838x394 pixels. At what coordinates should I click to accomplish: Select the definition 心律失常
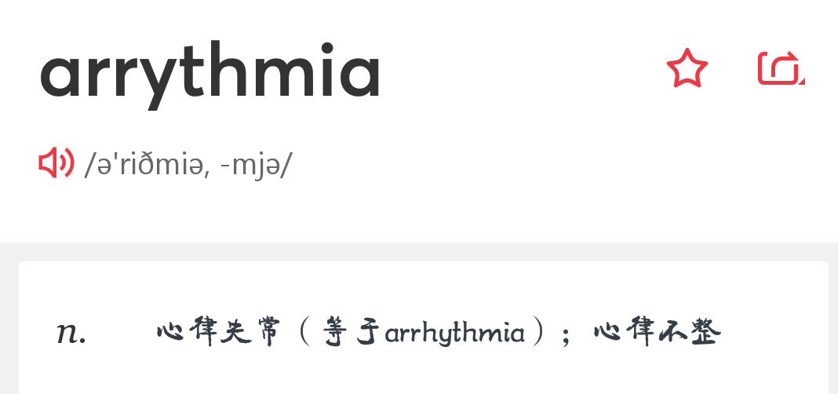point(219,333)
